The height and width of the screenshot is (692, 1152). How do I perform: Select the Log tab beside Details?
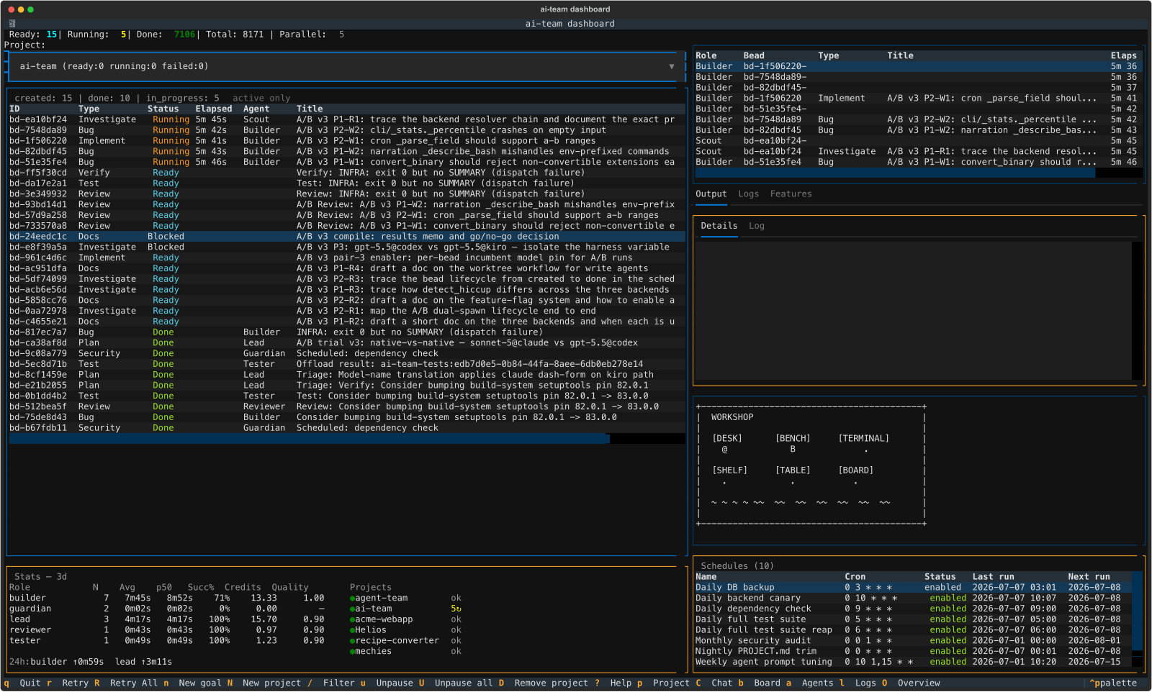[756, 226]
